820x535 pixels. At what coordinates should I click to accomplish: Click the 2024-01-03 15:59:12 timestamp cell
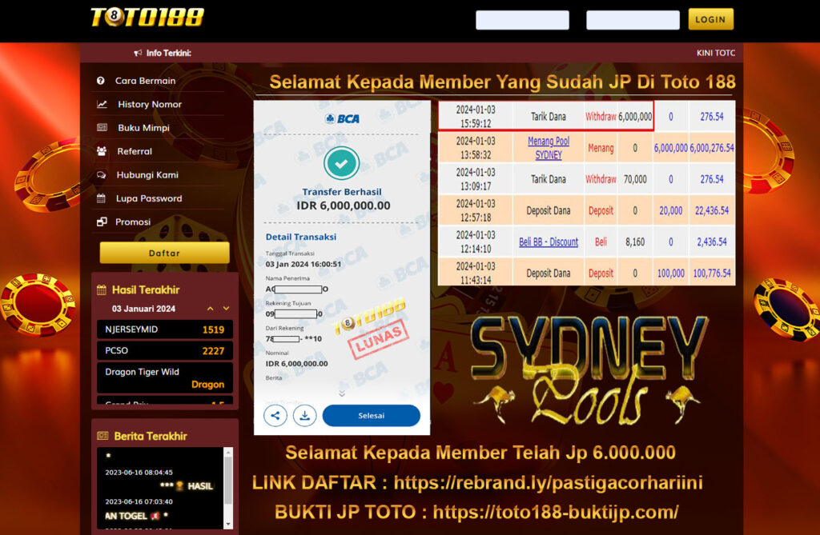click(476, 117)
